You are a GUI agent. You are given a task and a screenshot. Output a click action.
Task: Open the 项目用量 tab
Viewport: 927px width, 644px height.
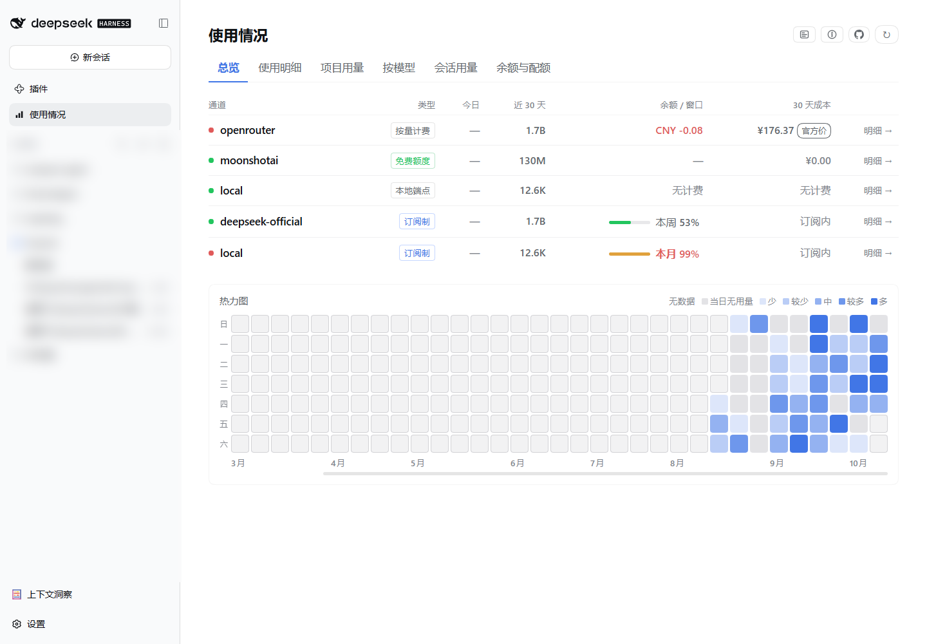coord(342,68)
